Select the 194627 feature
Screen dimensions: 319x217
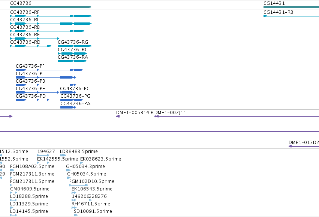(43, 156)
